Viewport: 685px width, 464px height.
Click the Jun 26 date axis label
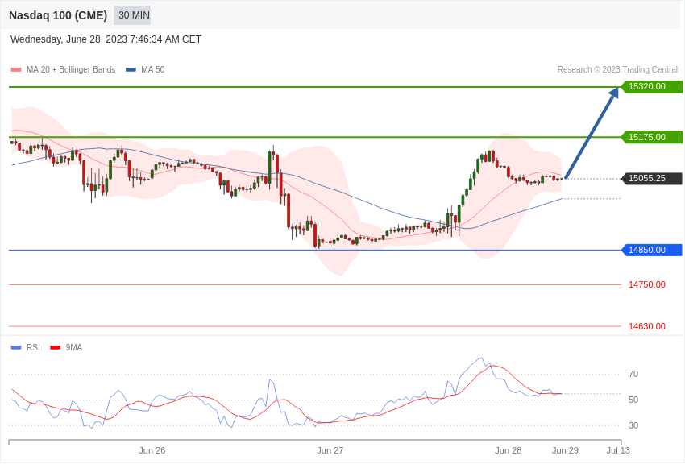(152, 450)
